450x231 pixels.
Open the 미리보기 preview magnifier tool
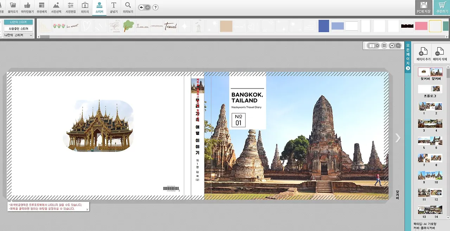click(128, 7)
